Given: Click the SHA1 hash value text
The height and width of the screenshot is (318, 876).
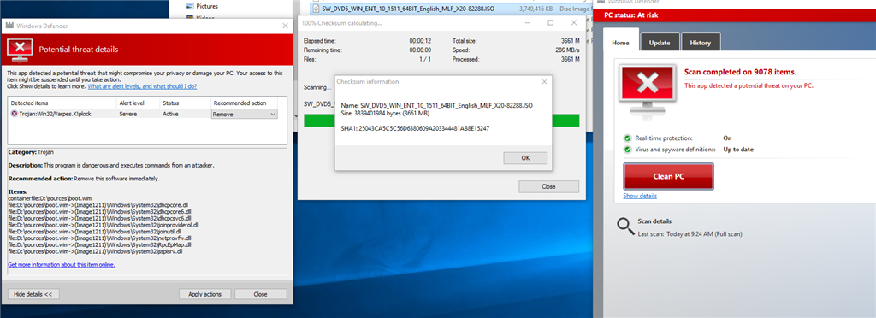Looking at the screenshot, I should (424, 128).
